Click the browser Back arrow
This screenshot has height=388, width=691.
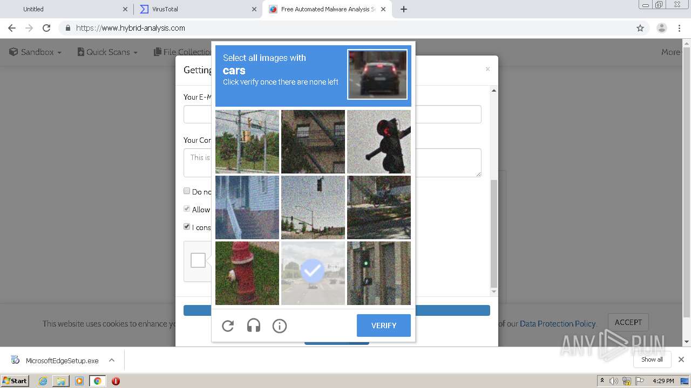(12, 28)
